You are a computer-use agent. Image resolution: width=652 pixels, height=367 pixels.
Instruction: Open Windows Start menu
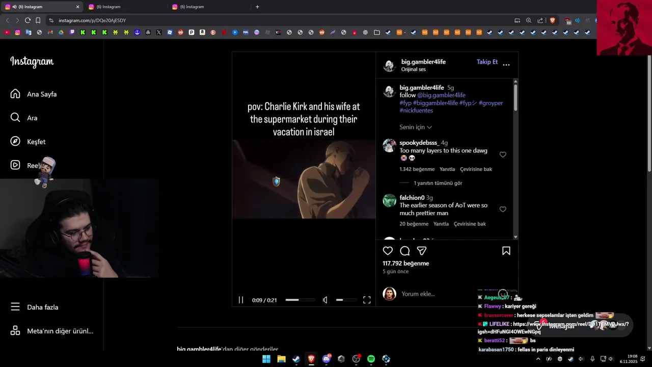tap(266, 359)
